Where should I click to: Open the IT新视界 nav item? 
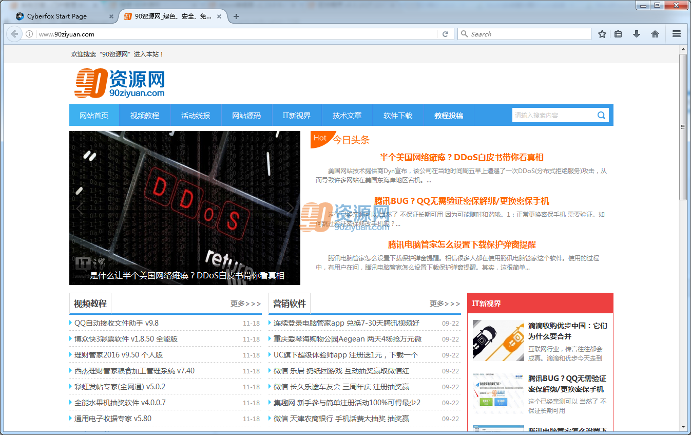tap(297, 116)
